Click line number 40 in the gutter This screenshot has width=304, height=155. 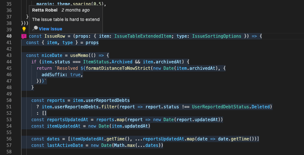9,36
